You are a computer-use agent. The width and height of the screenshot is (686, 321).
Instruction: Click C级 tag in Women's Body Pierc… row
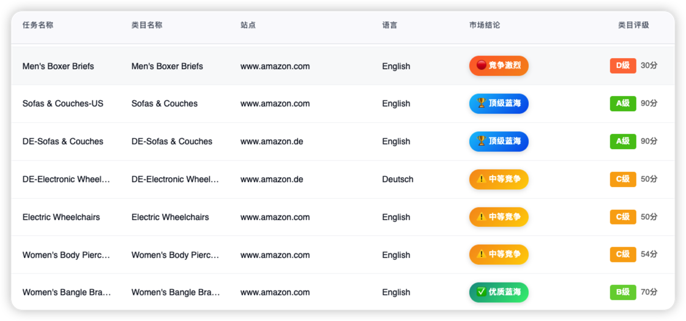tap(623, 254)
